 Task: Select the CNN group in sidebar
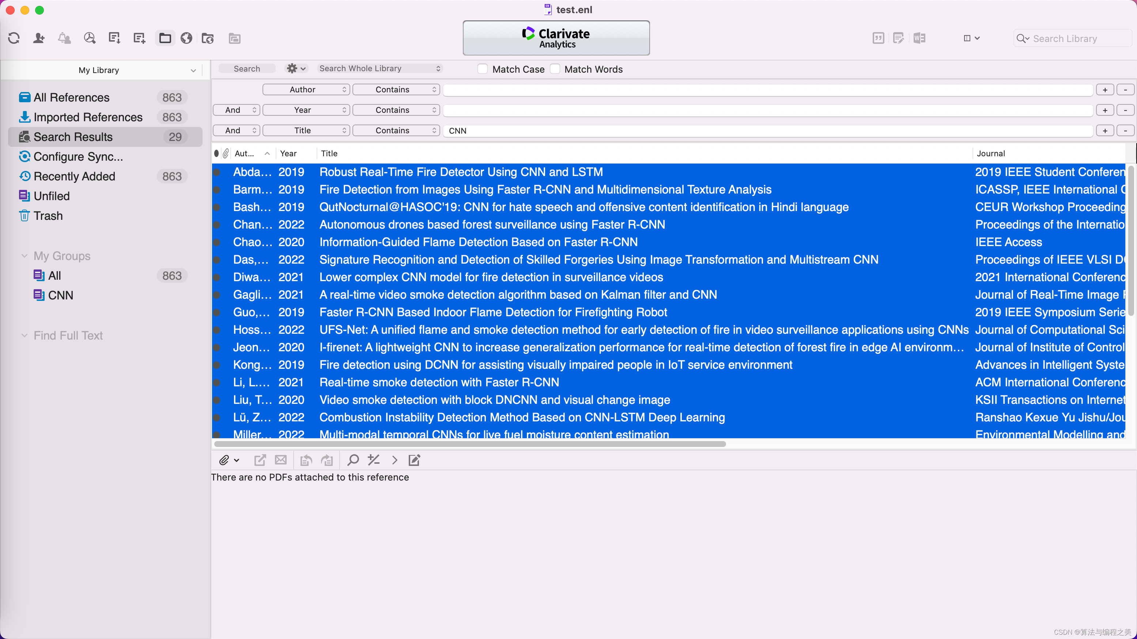point(60,295)
